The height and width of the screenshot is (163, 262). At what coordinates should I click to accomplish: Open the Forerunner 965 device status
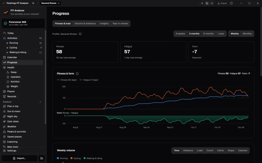(x=23, y=23)
